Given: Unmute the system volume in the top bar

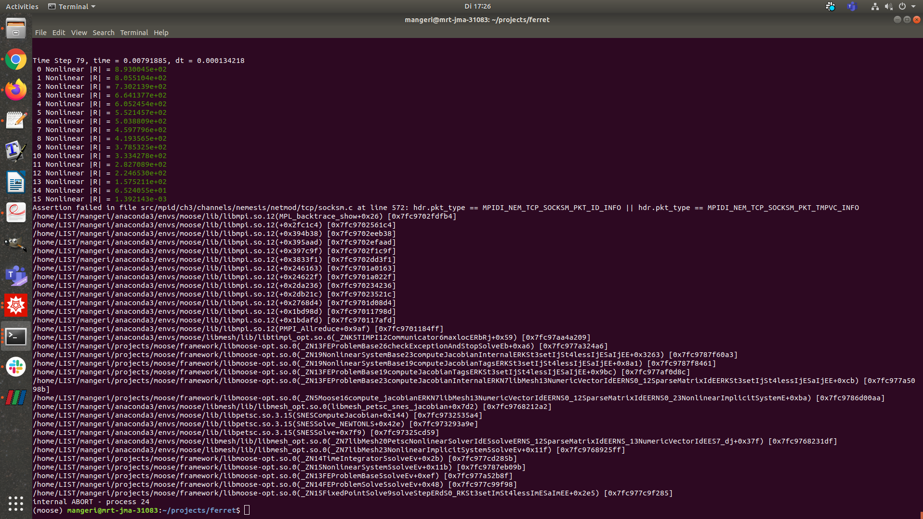Looking at the screenshot, I should [889, 6].
